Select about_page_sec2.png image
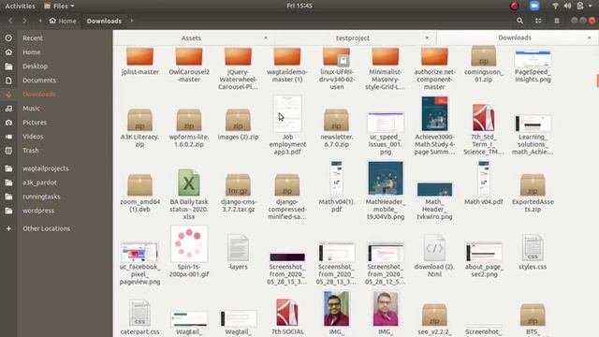The image size is (599, 337). coord(484,259)
